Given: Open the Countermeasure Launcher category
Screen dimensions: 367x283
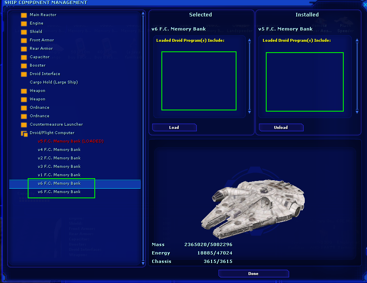Looking at the screenshot, I should coord(56,124).
